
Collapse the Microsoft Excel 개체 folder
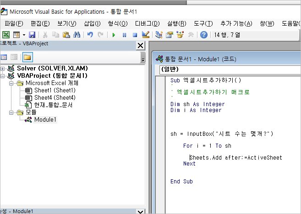point(11,83)
